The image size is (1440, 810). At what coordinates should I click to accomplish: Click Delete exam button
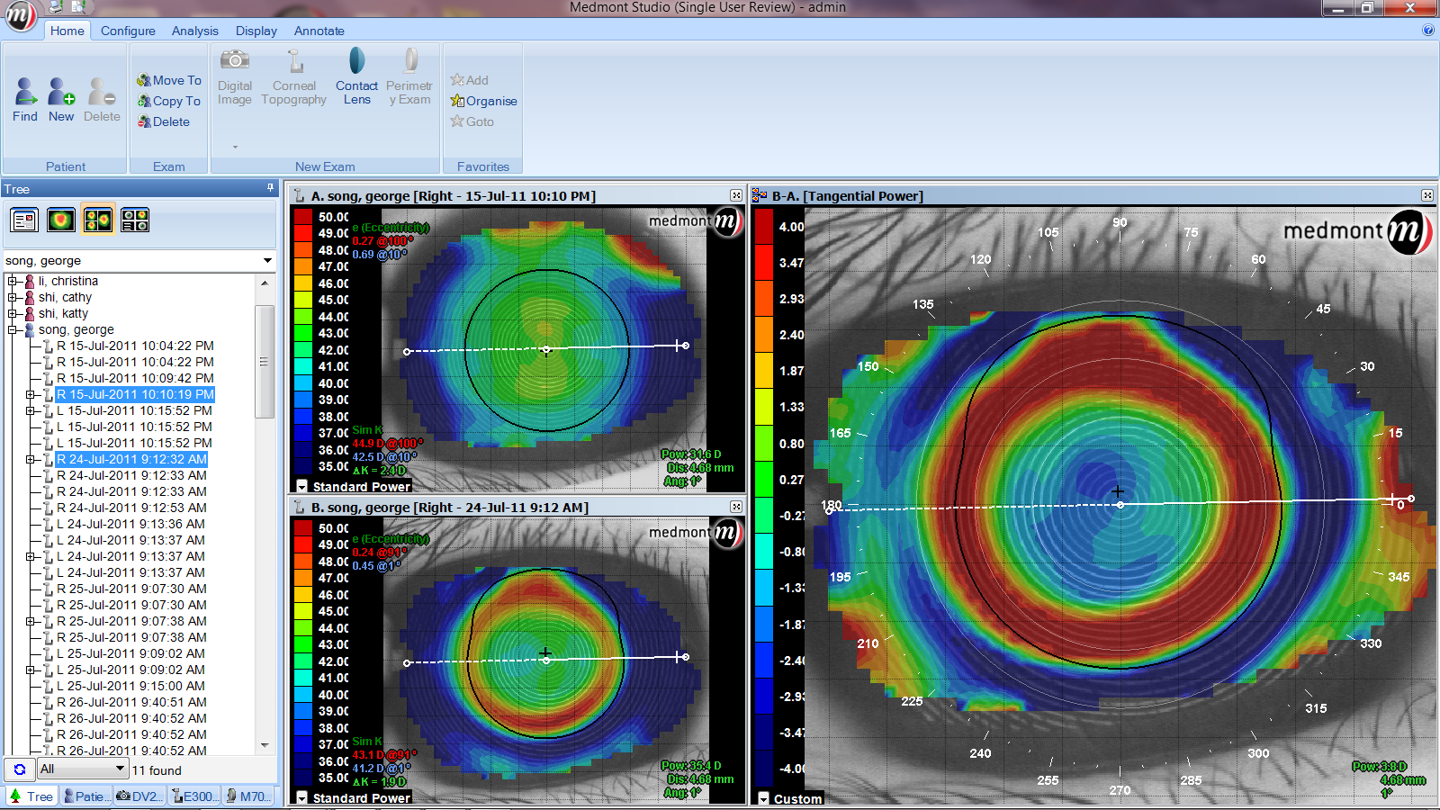coord(164,121)
